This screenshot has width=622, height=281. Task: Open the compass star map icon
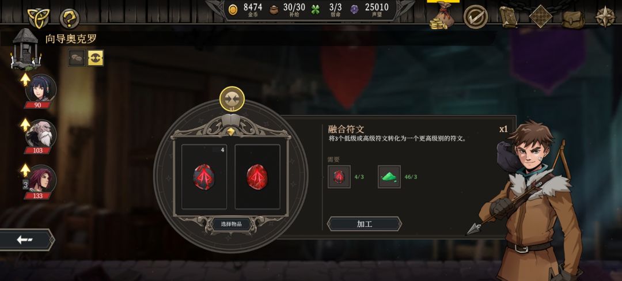[x=605, y=17]
